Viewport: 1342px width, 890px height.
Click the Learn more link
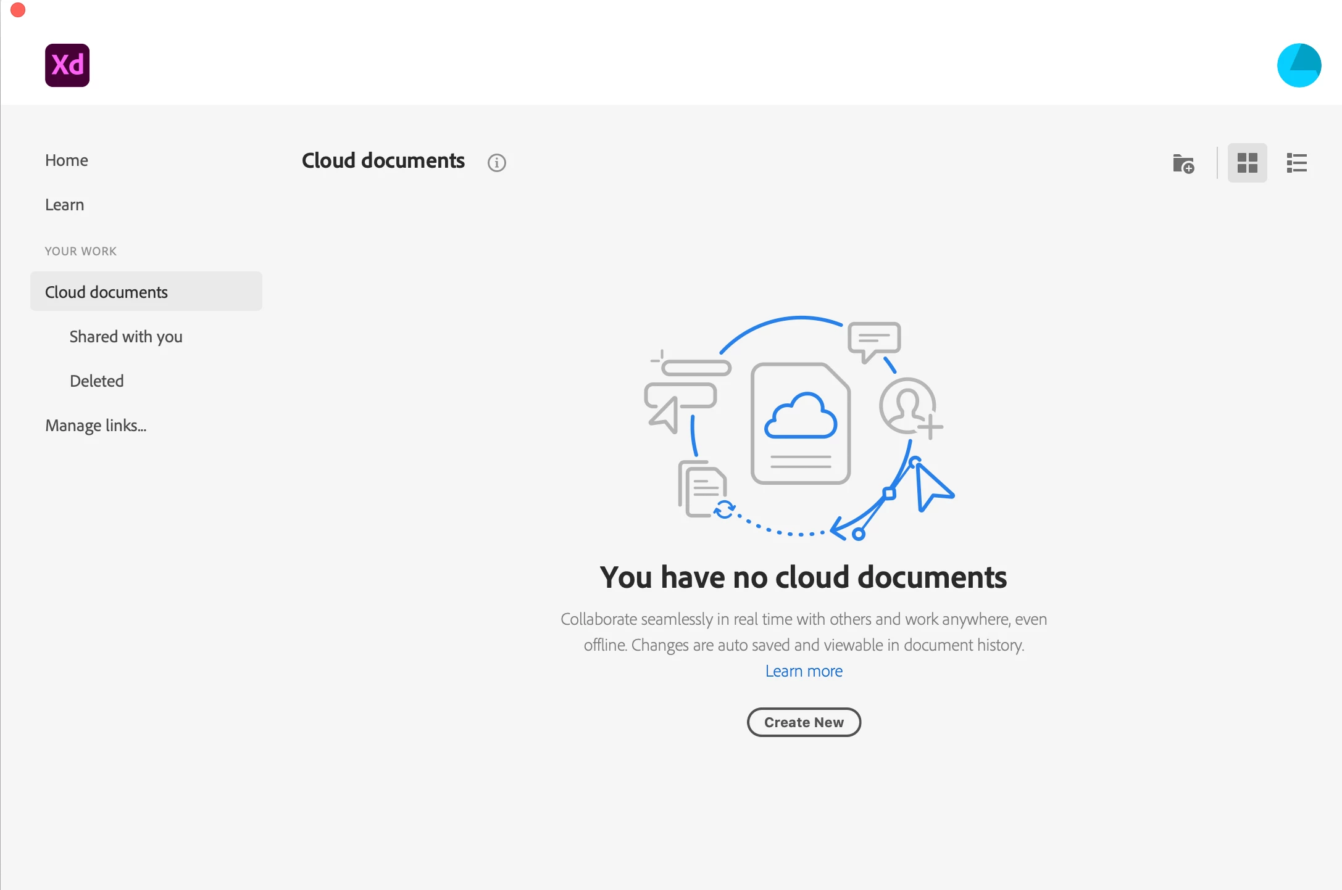click(804, 671)
